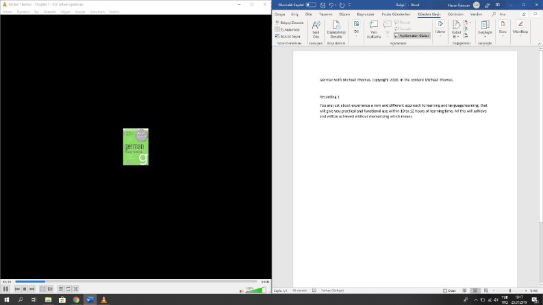The image size is (543, 305).
Task: Click Sesli Oku read aloud icon
Action: tap(316, 29)
